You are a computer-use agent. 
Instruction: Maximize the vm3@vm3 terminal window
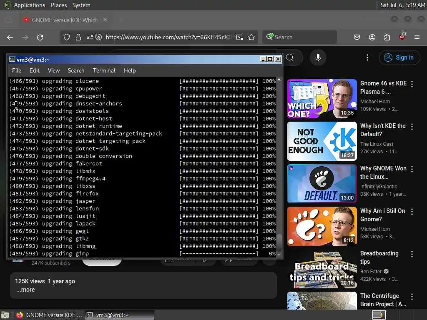pos(270,59)
